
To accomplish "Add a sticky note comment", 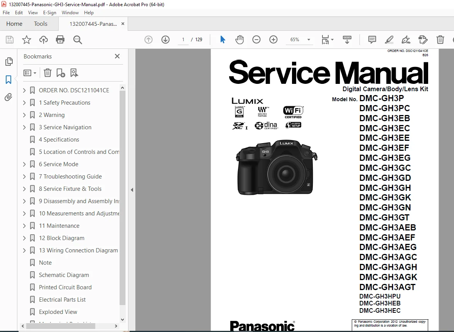I will point(372,40).
